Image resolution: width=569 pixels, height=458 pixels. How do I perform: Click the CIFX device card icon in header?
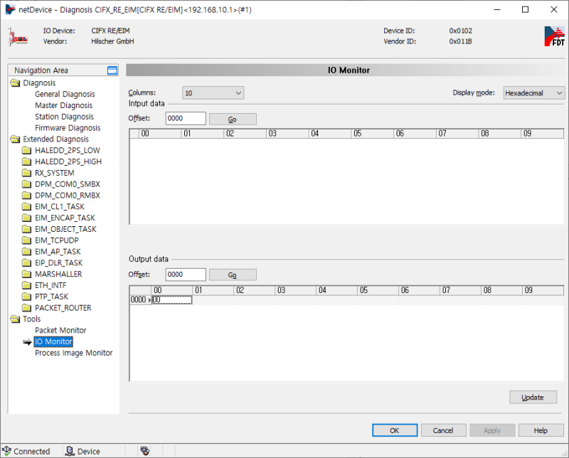(18, 37)
